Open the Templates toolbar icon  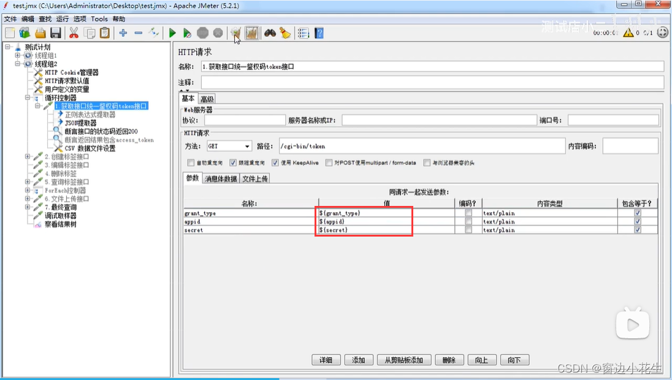(25, 33)
